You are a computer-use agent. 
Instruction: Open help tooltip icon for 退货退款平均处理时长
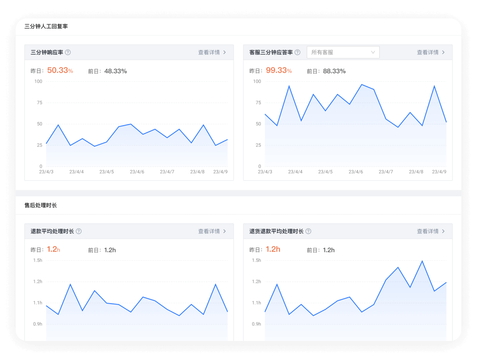[x=308, y=231]
